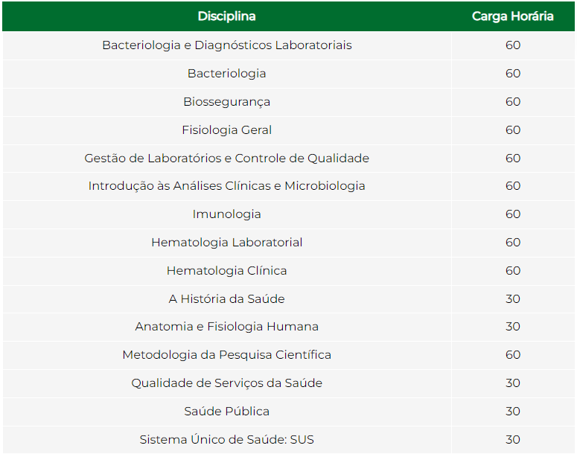Select the Fisiologia Geral row text

[226, 130]
